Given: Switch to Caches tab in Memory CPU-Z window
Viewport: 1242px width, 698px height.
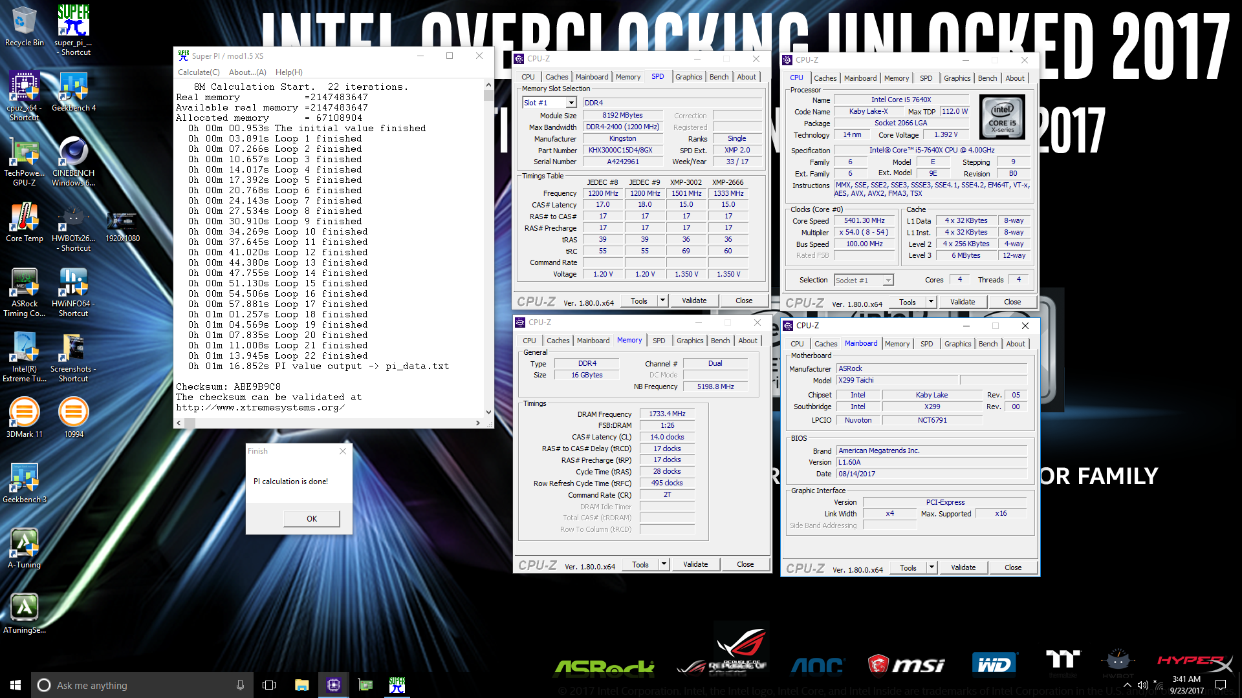Looking at the screenshot, I should [558, 341].
